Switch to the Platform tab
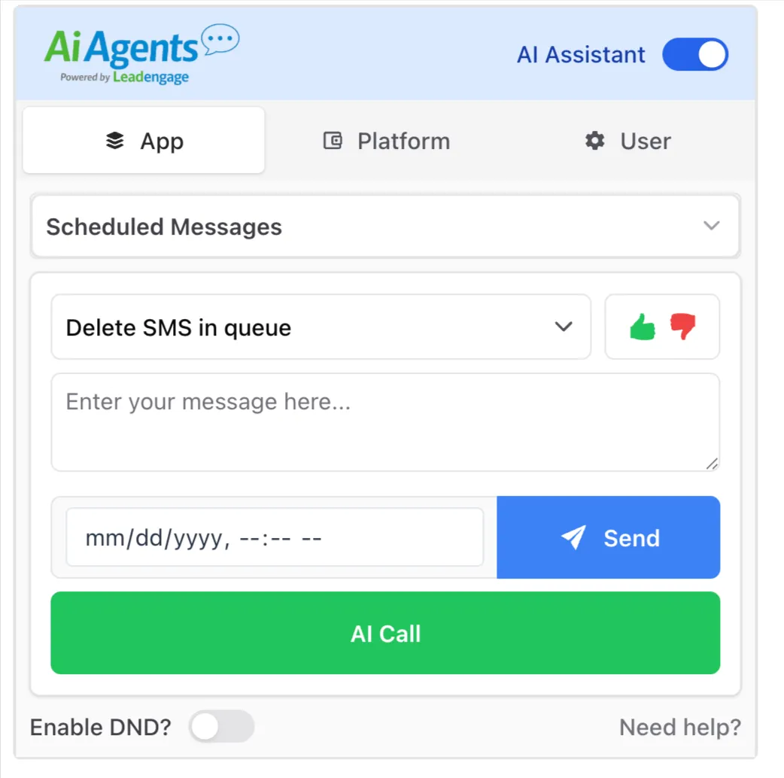Viewport: 784px width, 778px height. pos(387,141)
